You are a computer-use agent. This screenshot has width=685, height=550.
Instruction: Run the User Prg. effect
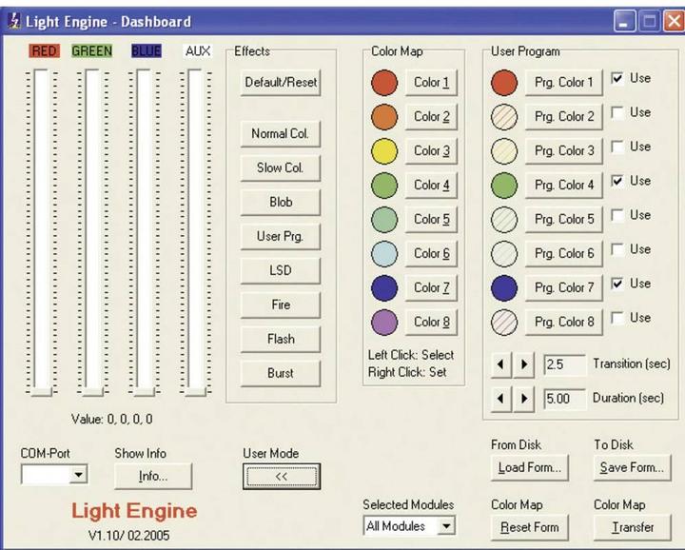[x=281, y=236]
